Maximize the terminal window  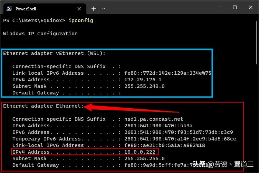tap(235, 7)
